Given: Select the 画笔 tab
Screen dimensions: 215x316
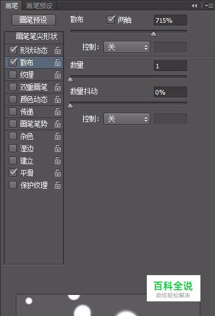Looking at the screenshot, I should click(12, 5).
